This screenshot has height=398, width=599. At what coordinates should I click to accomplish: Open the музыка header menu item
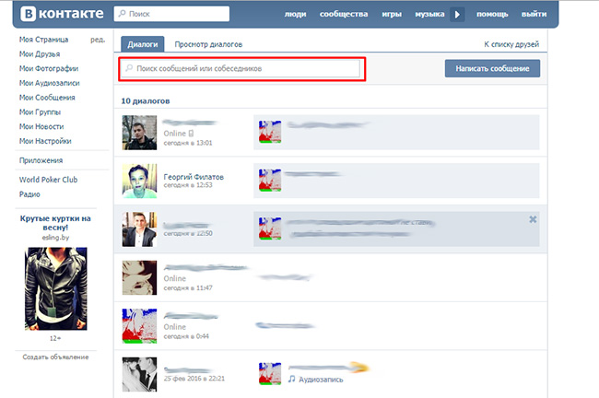pyautogui.click(x=429, y=16)
